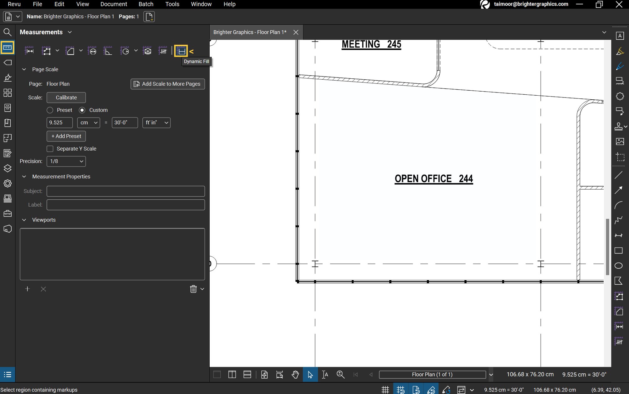Enable the Separate Y Scale checkbox
Viewport: 629px width, 394px height.
pyautogui.click(x=50, y=149)
